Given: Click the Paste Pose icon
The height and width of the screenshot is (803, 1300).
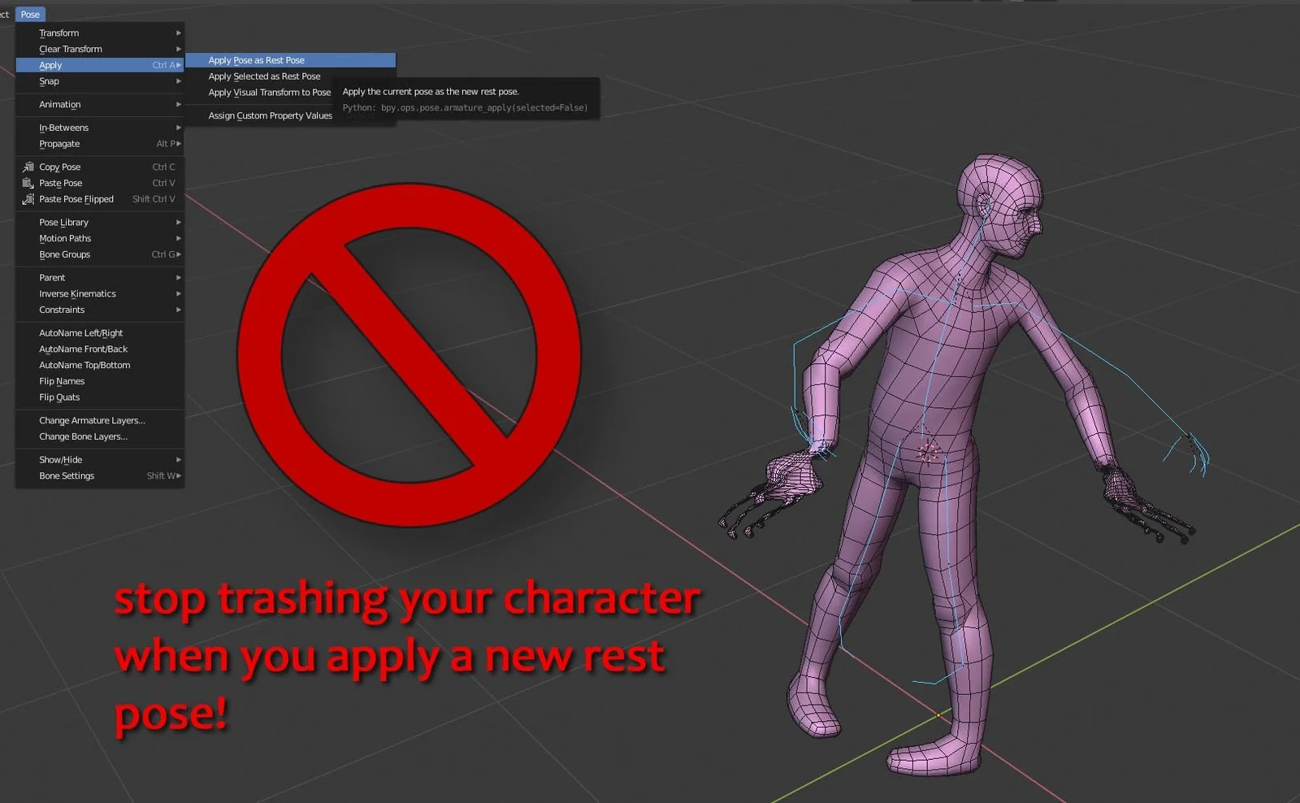Looking at the screenshot, I should [x=27, y=183].
